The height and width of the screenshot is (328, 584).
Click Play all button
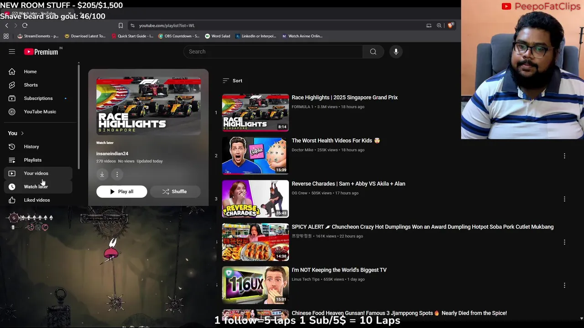pos(122,192)
